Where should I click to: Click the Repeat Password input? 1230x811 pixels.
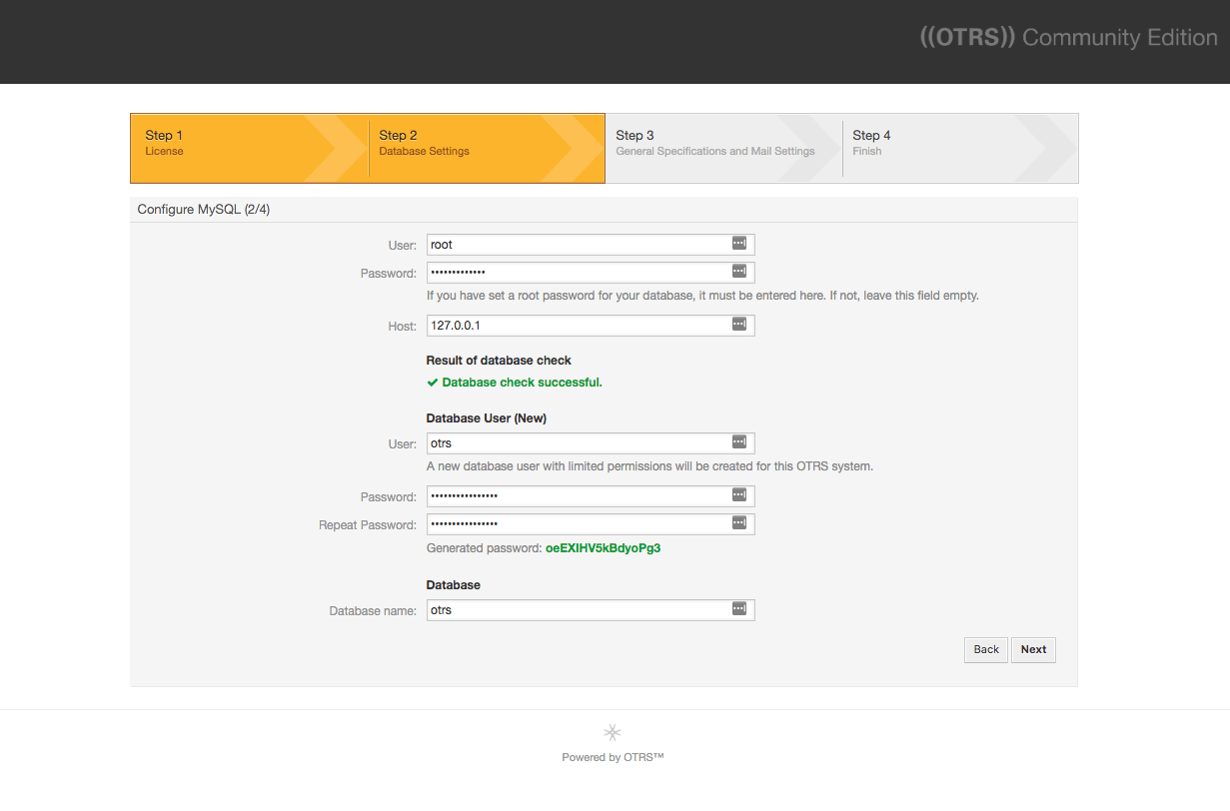[x=591, y=523]
